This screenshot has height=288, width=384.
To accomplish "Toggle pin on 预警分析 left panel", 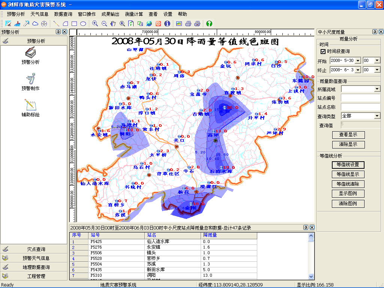I will click(x=58, y=32).
